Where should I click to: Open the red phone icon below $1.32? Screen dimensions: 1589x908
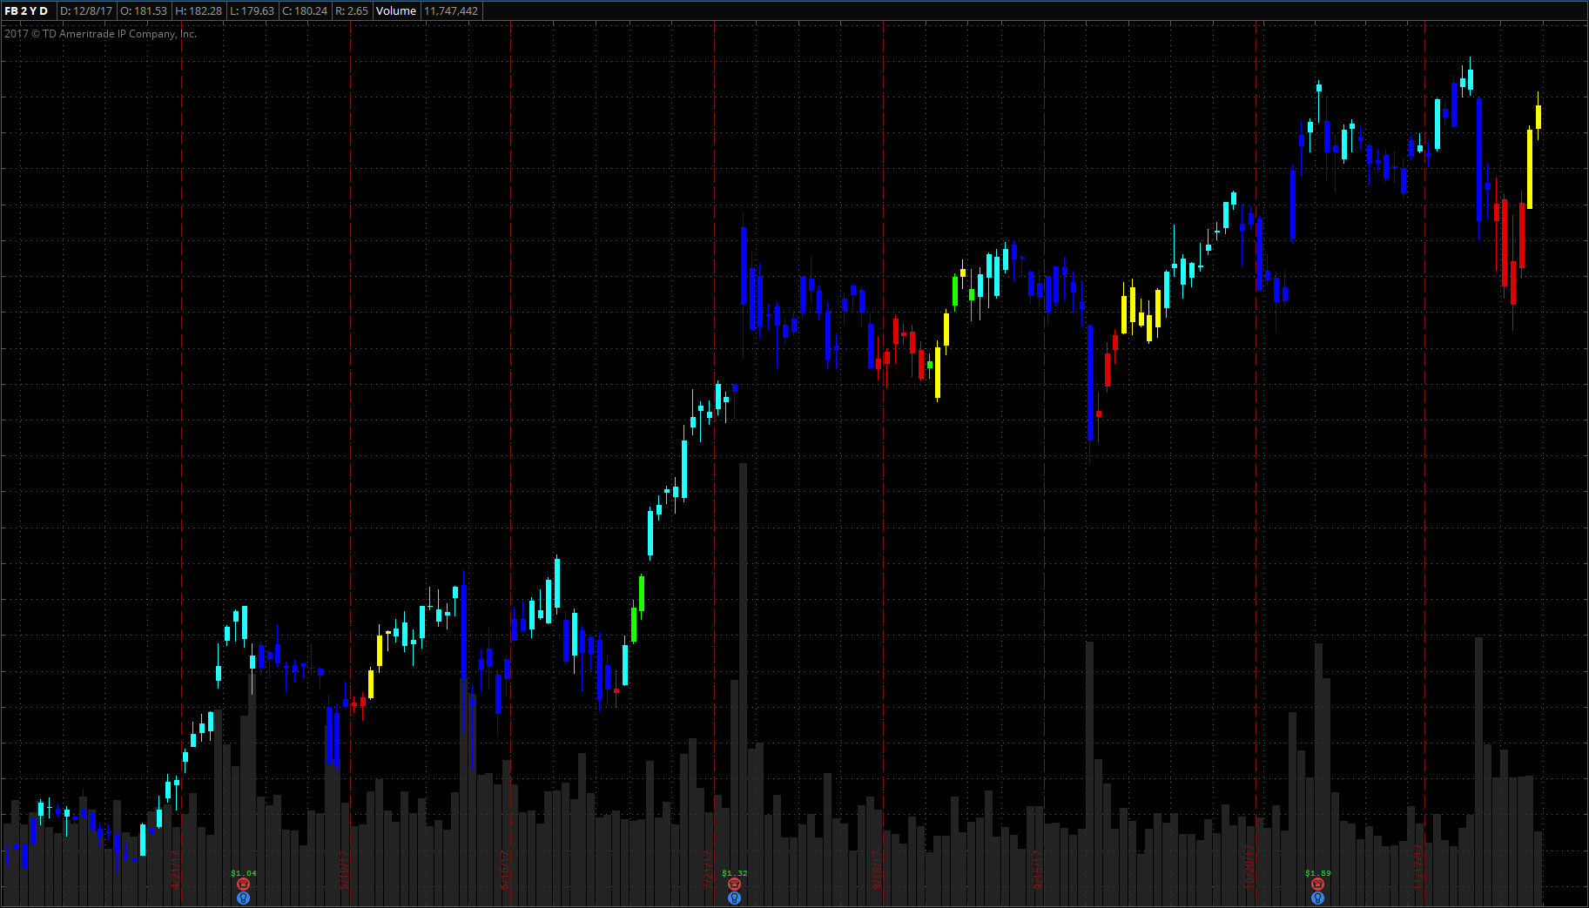pos(734,884)
